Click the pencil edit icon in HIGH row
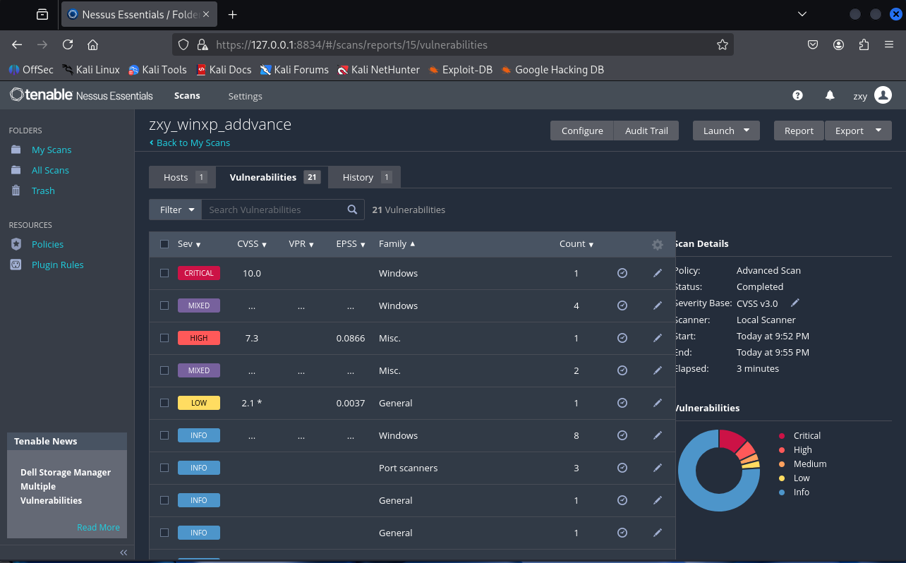The height and width of the screenshot is (563, 906). (x=658, y=338)
